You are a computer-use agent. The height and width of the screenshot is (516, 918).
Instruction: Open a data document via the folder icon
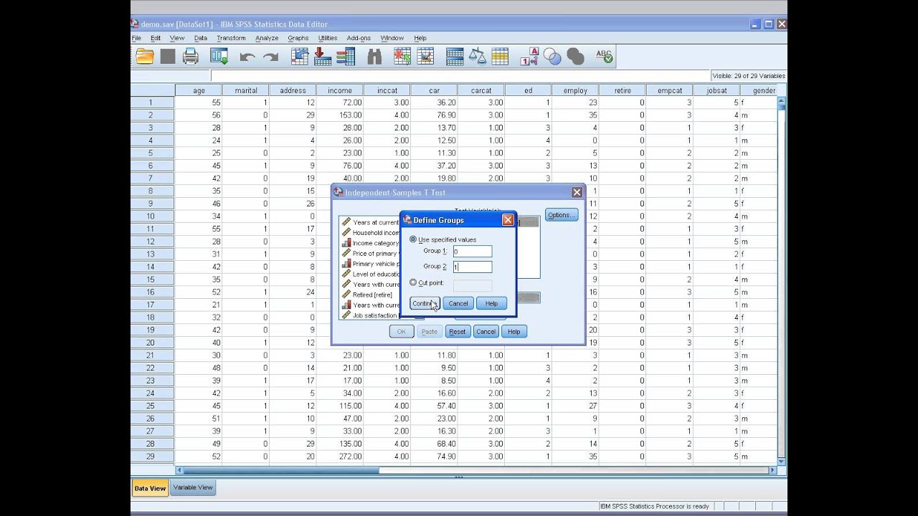(145, 57)
